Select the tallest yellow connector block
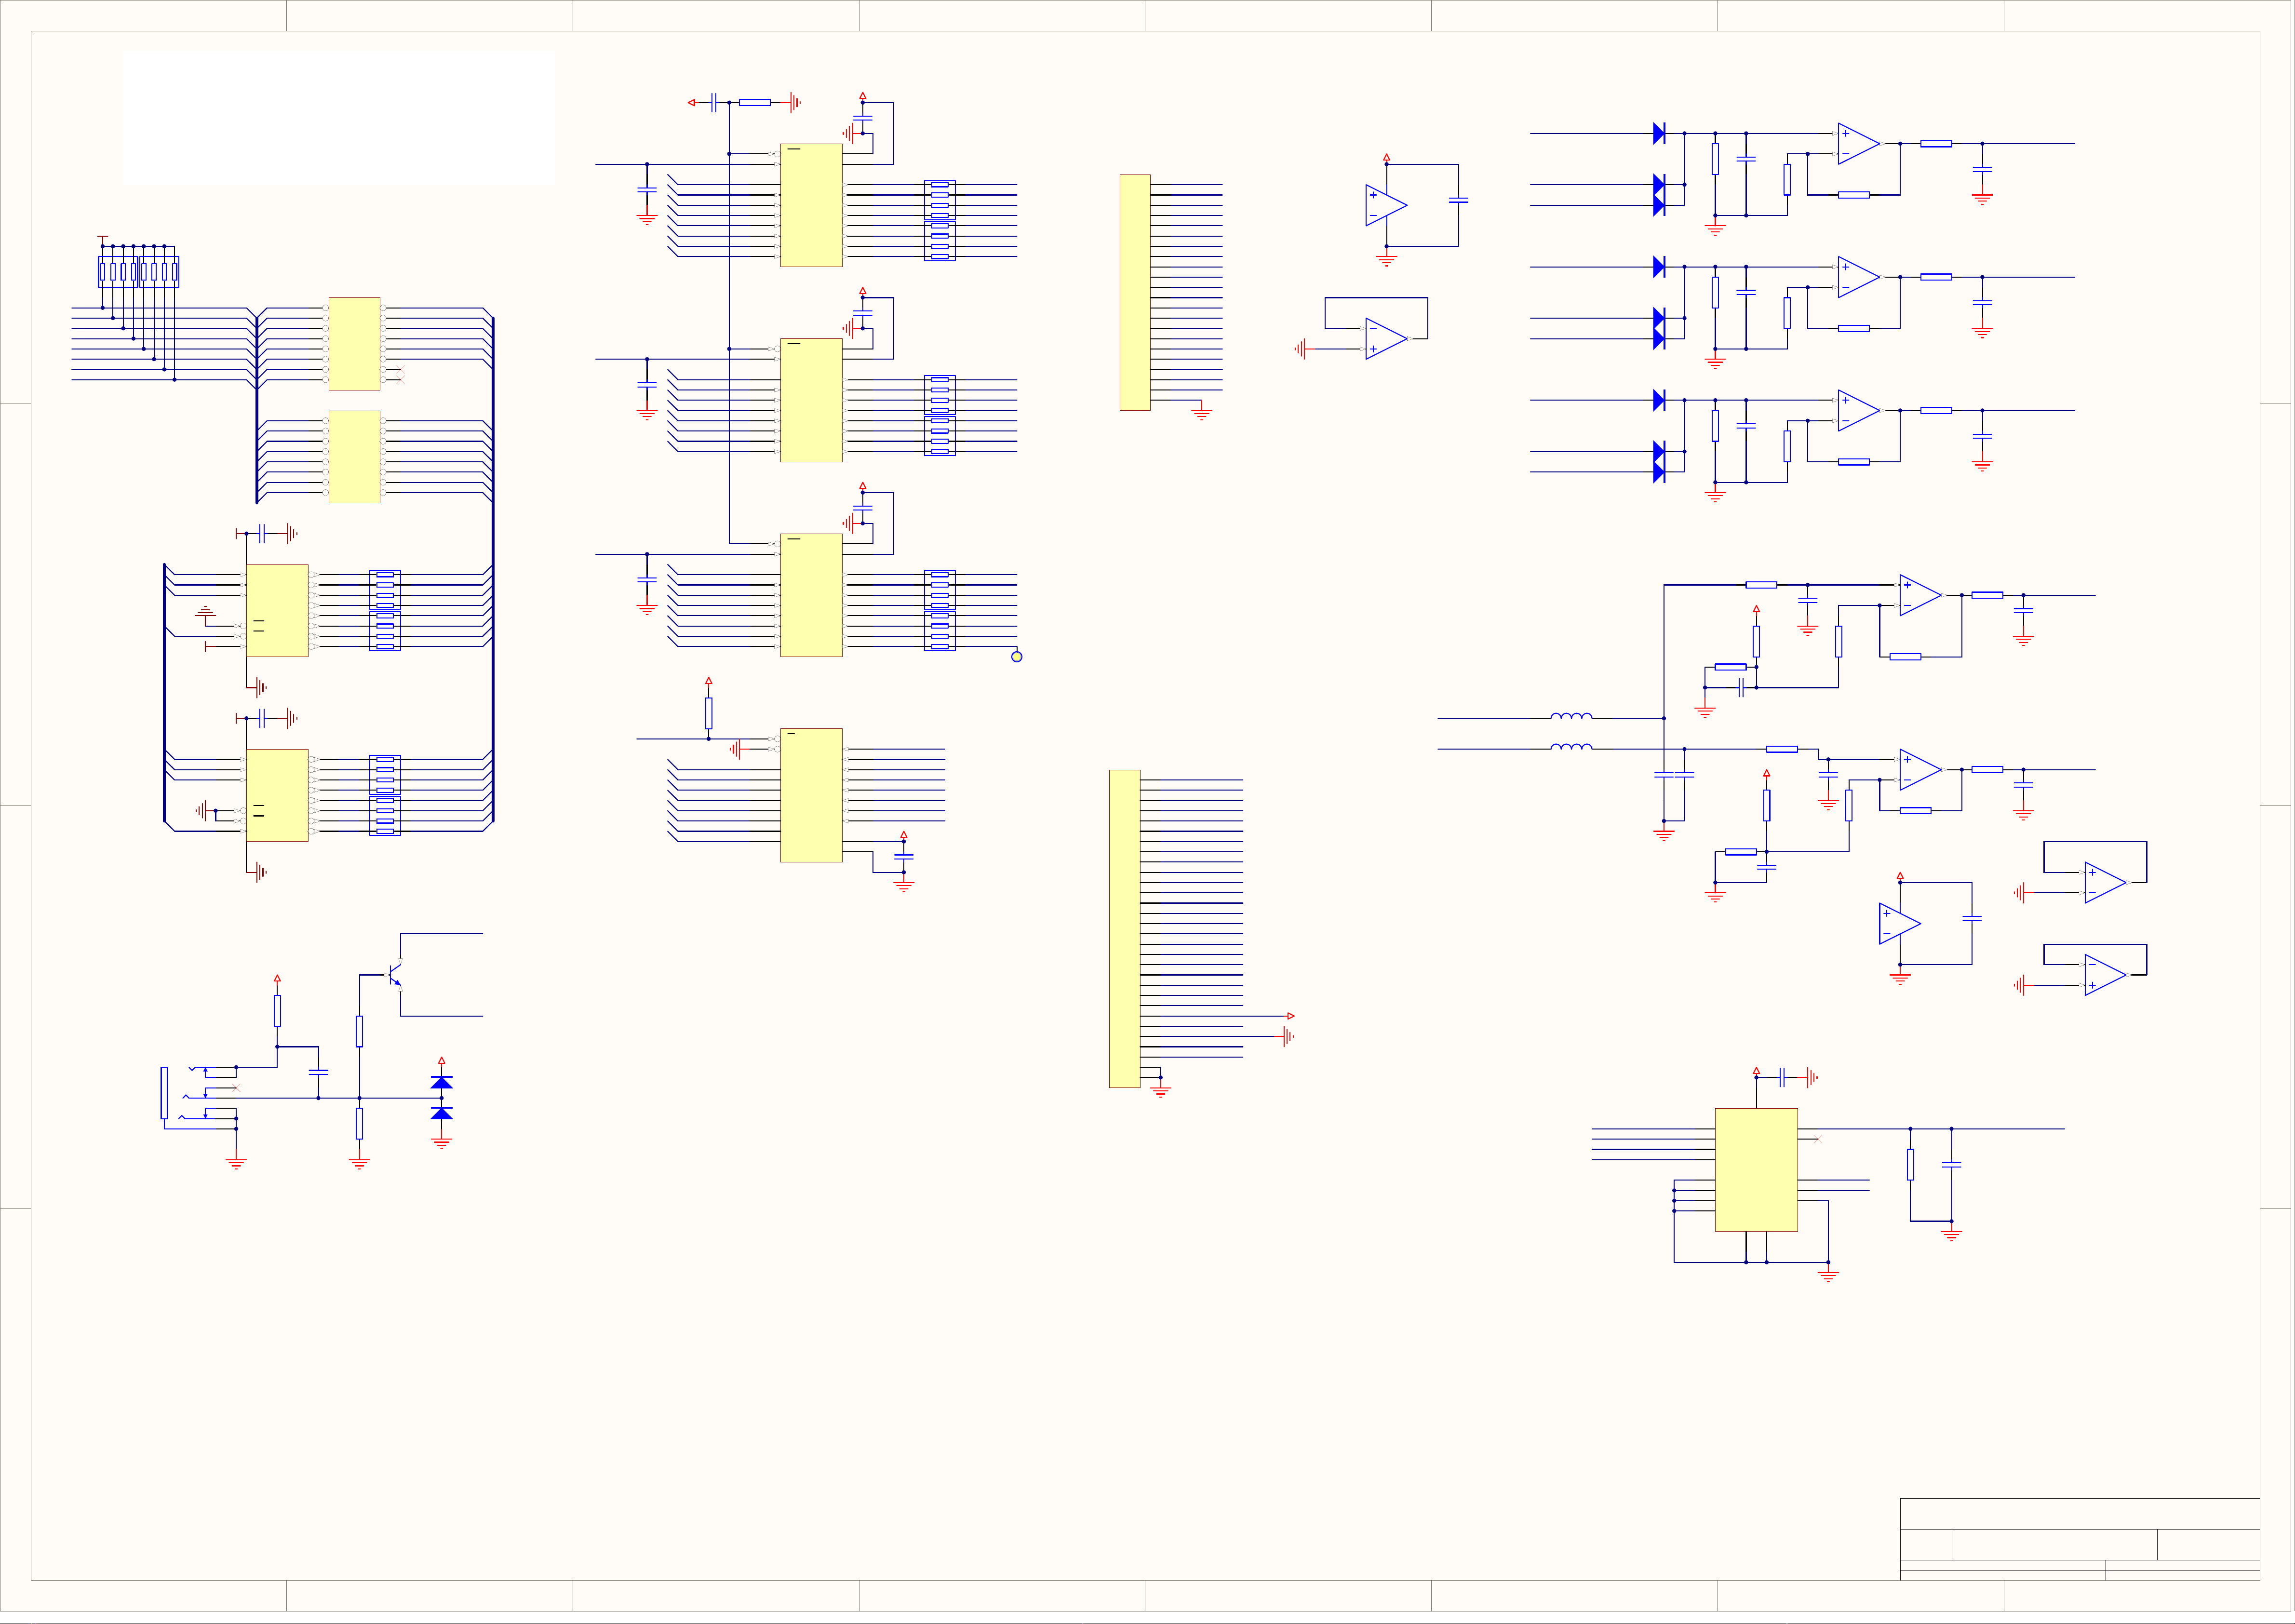The width and height of the screenshot is (2295, 1624). [1124, 928]
